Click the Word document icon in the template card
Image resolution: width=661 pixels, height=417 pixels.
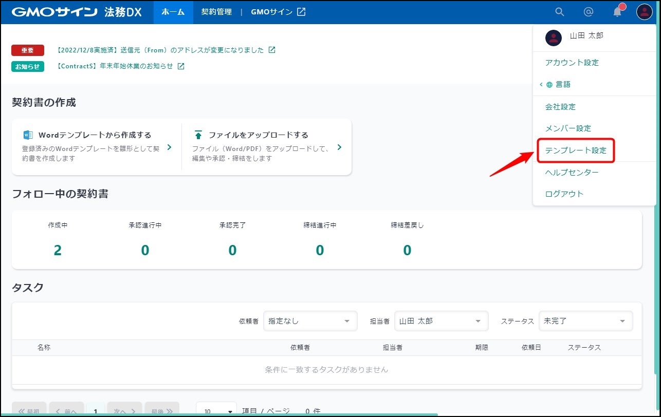(28, 135)
